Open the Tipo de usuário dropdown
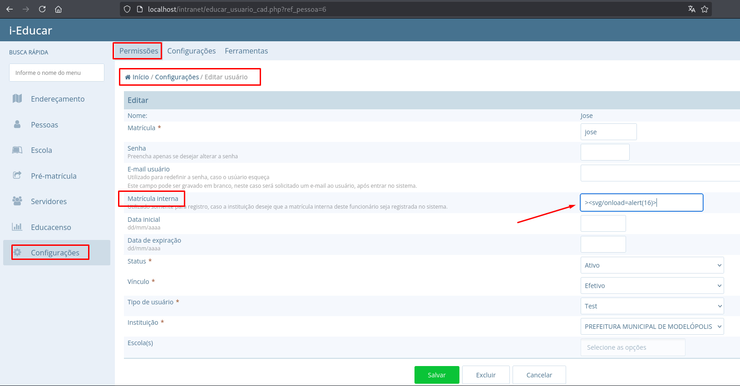This screenshot has width=740, height=386. [x=651, y=306]
